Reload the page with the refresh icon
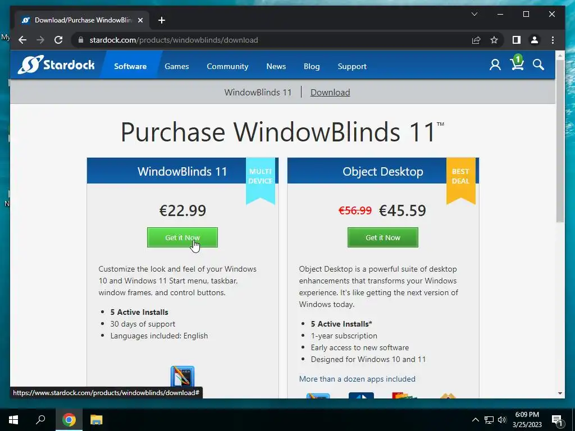575x431 pixels. [58, 40]
